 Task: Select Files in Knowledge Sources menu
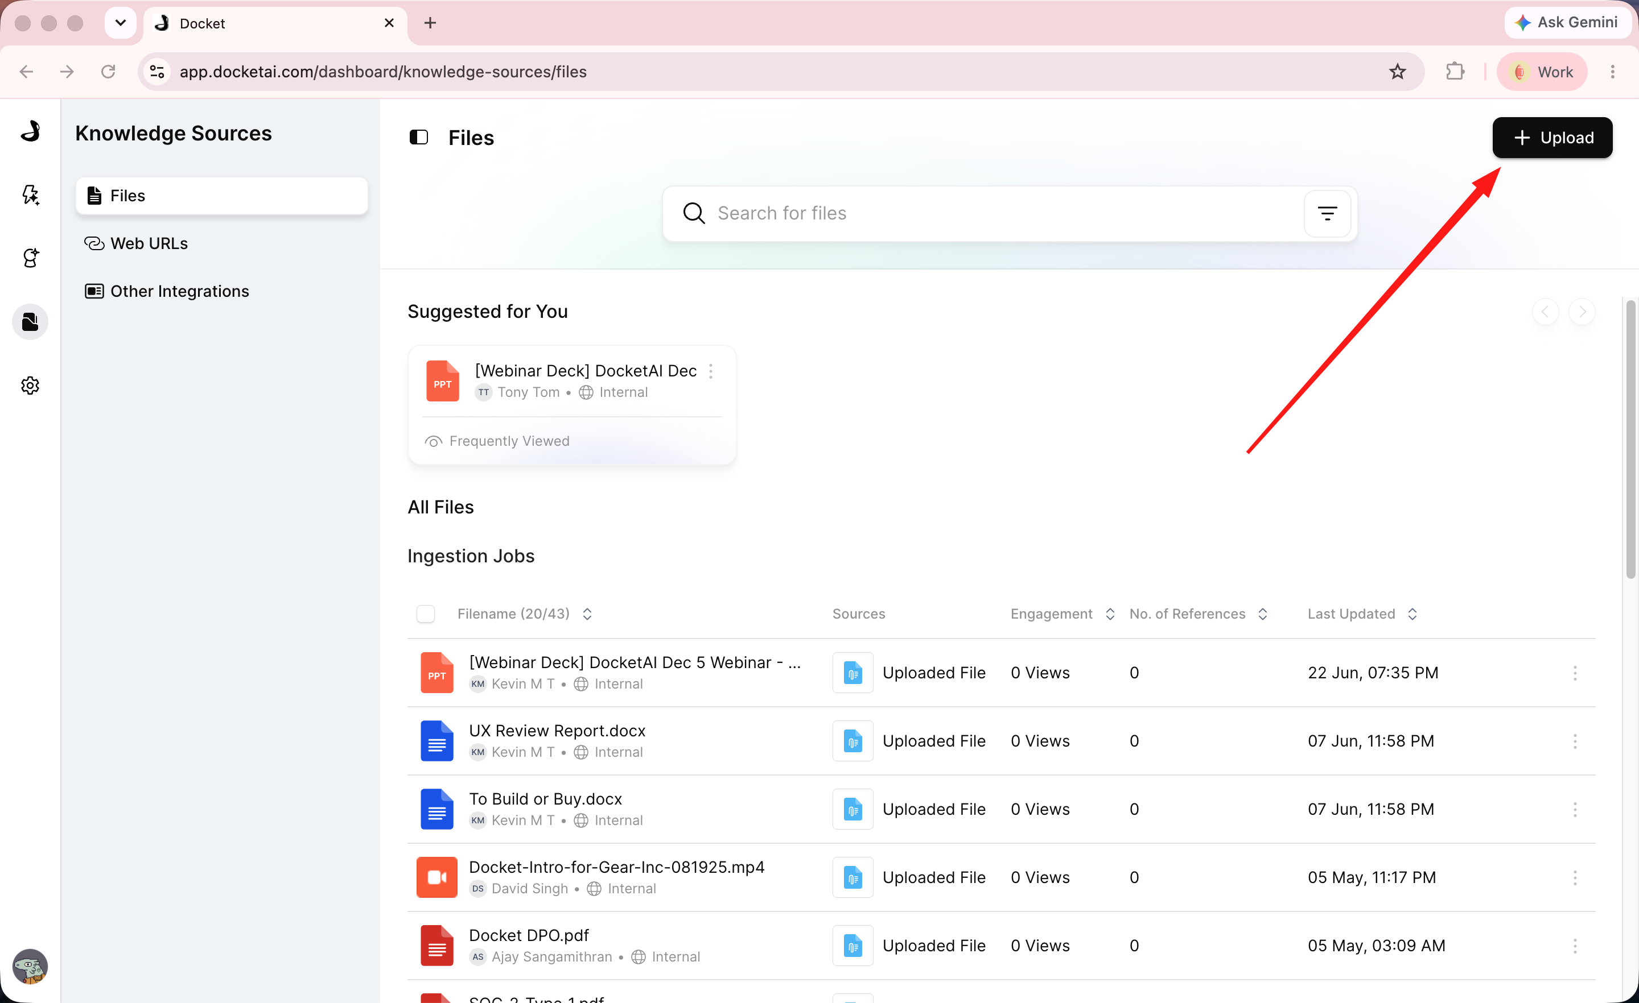pyautogui.click(x=221, y=196)
